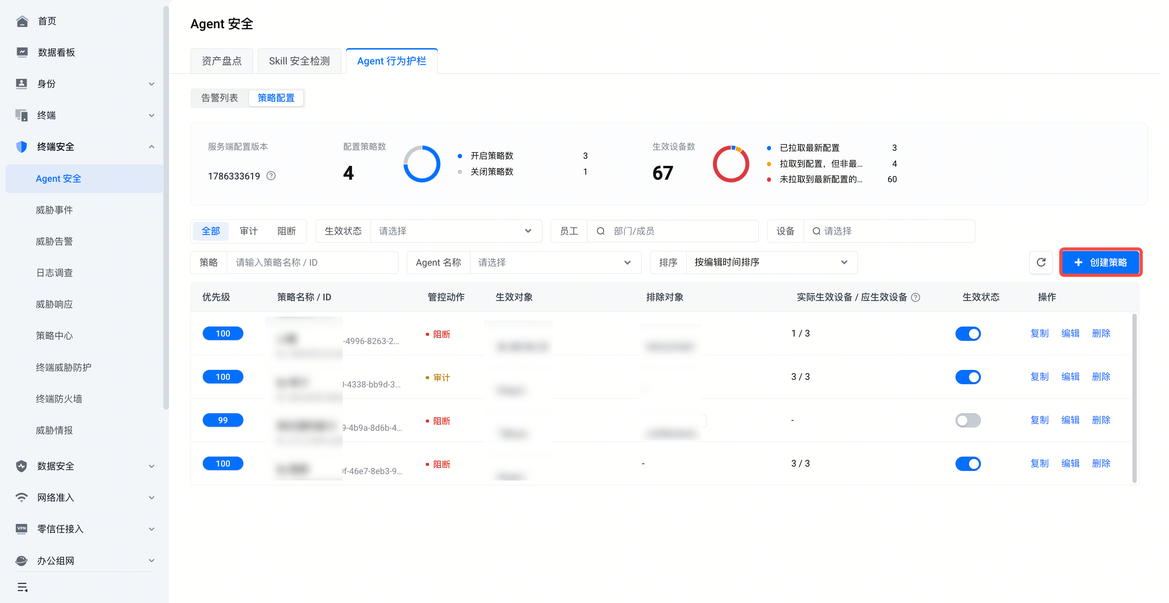Click 复制 on the priority 99 row

click(1039, 420)
